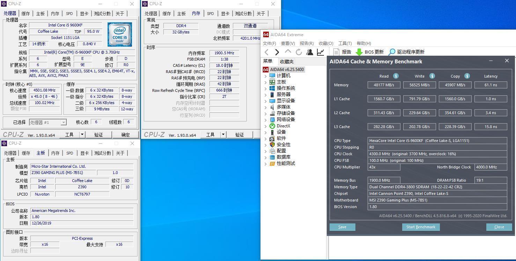
Task: Expand the 计算机 tree node
Action: 265,76
